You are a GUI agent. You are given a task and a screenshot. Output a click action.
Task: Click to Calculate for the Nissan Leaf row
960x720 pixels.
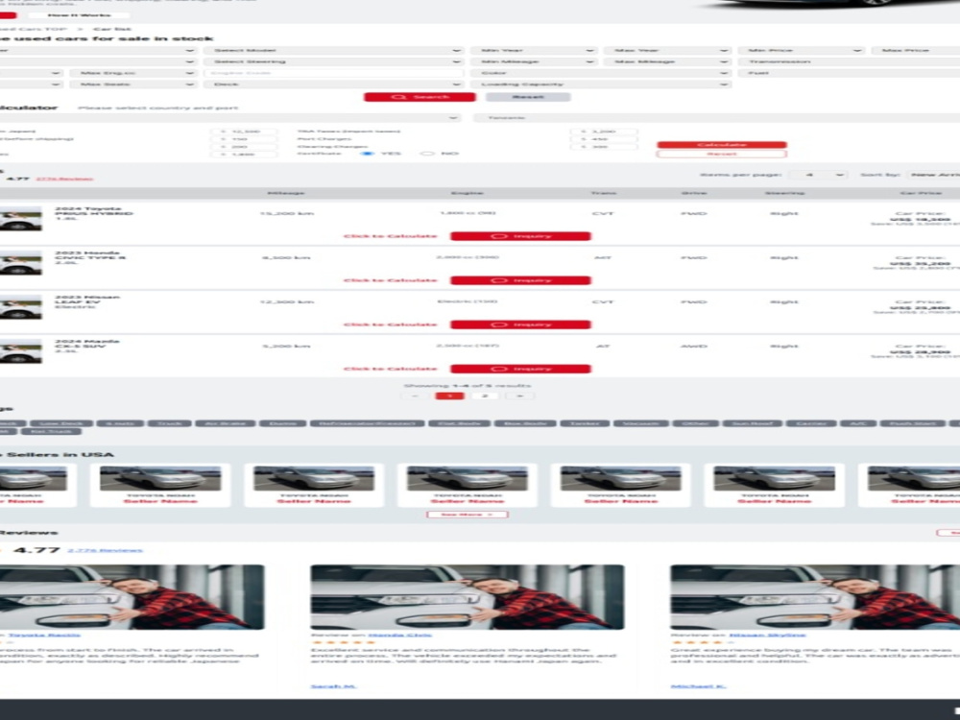click(x=391, y=324)
